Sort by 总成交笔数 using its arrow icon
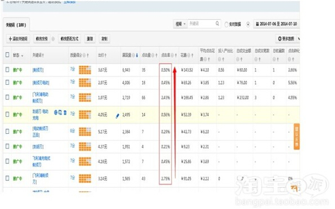This screenshot has height=209, width=335. pyautogui.click(x=260, y=59)
